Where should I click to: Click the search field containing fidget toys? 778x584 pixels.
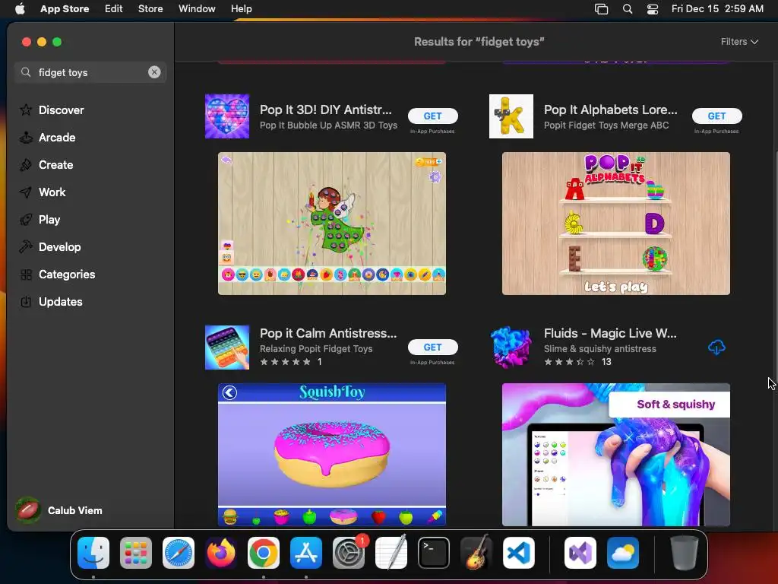point(90,72)
